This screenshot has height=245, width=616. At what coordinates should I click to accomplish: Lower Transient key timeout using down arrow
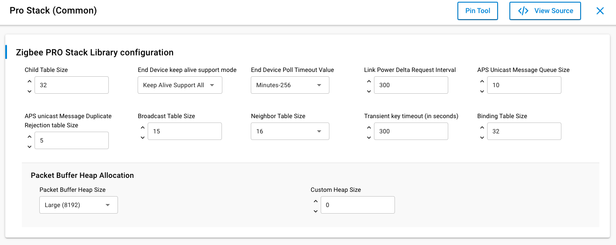[x=369, y=137]
